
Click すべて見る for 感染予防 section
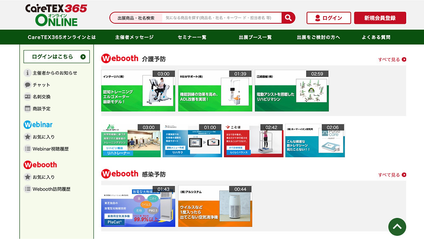point(389,175)
